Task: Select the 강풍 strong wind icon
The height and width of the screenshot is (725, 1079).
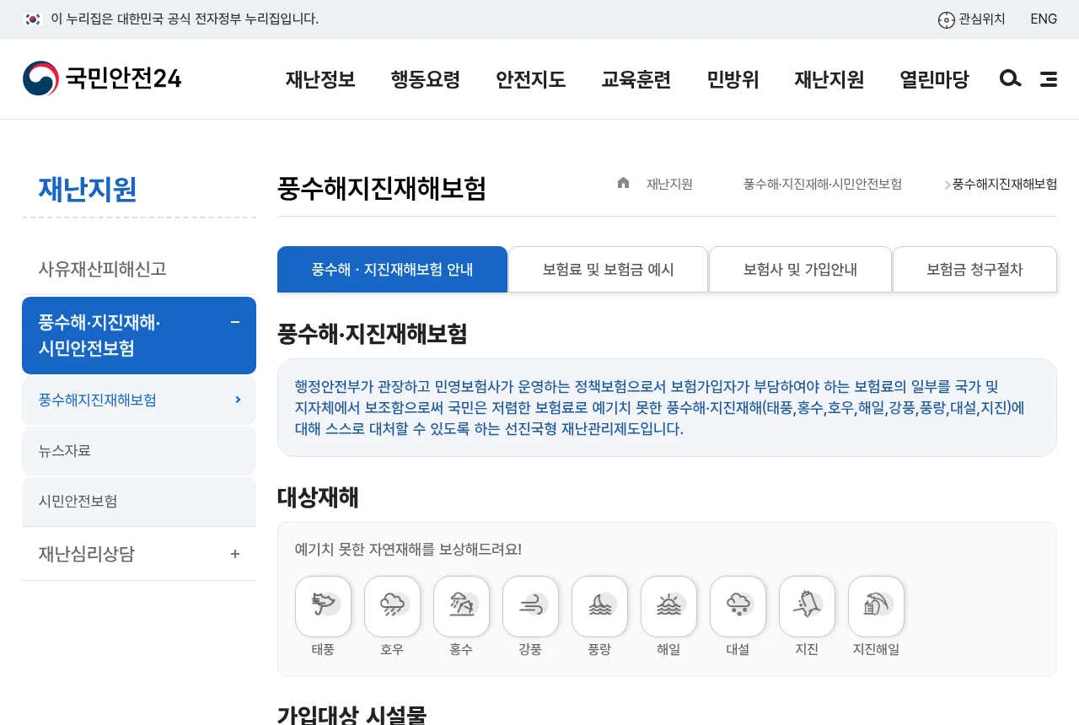Action: pyautogui.click(x=530, y=606)
